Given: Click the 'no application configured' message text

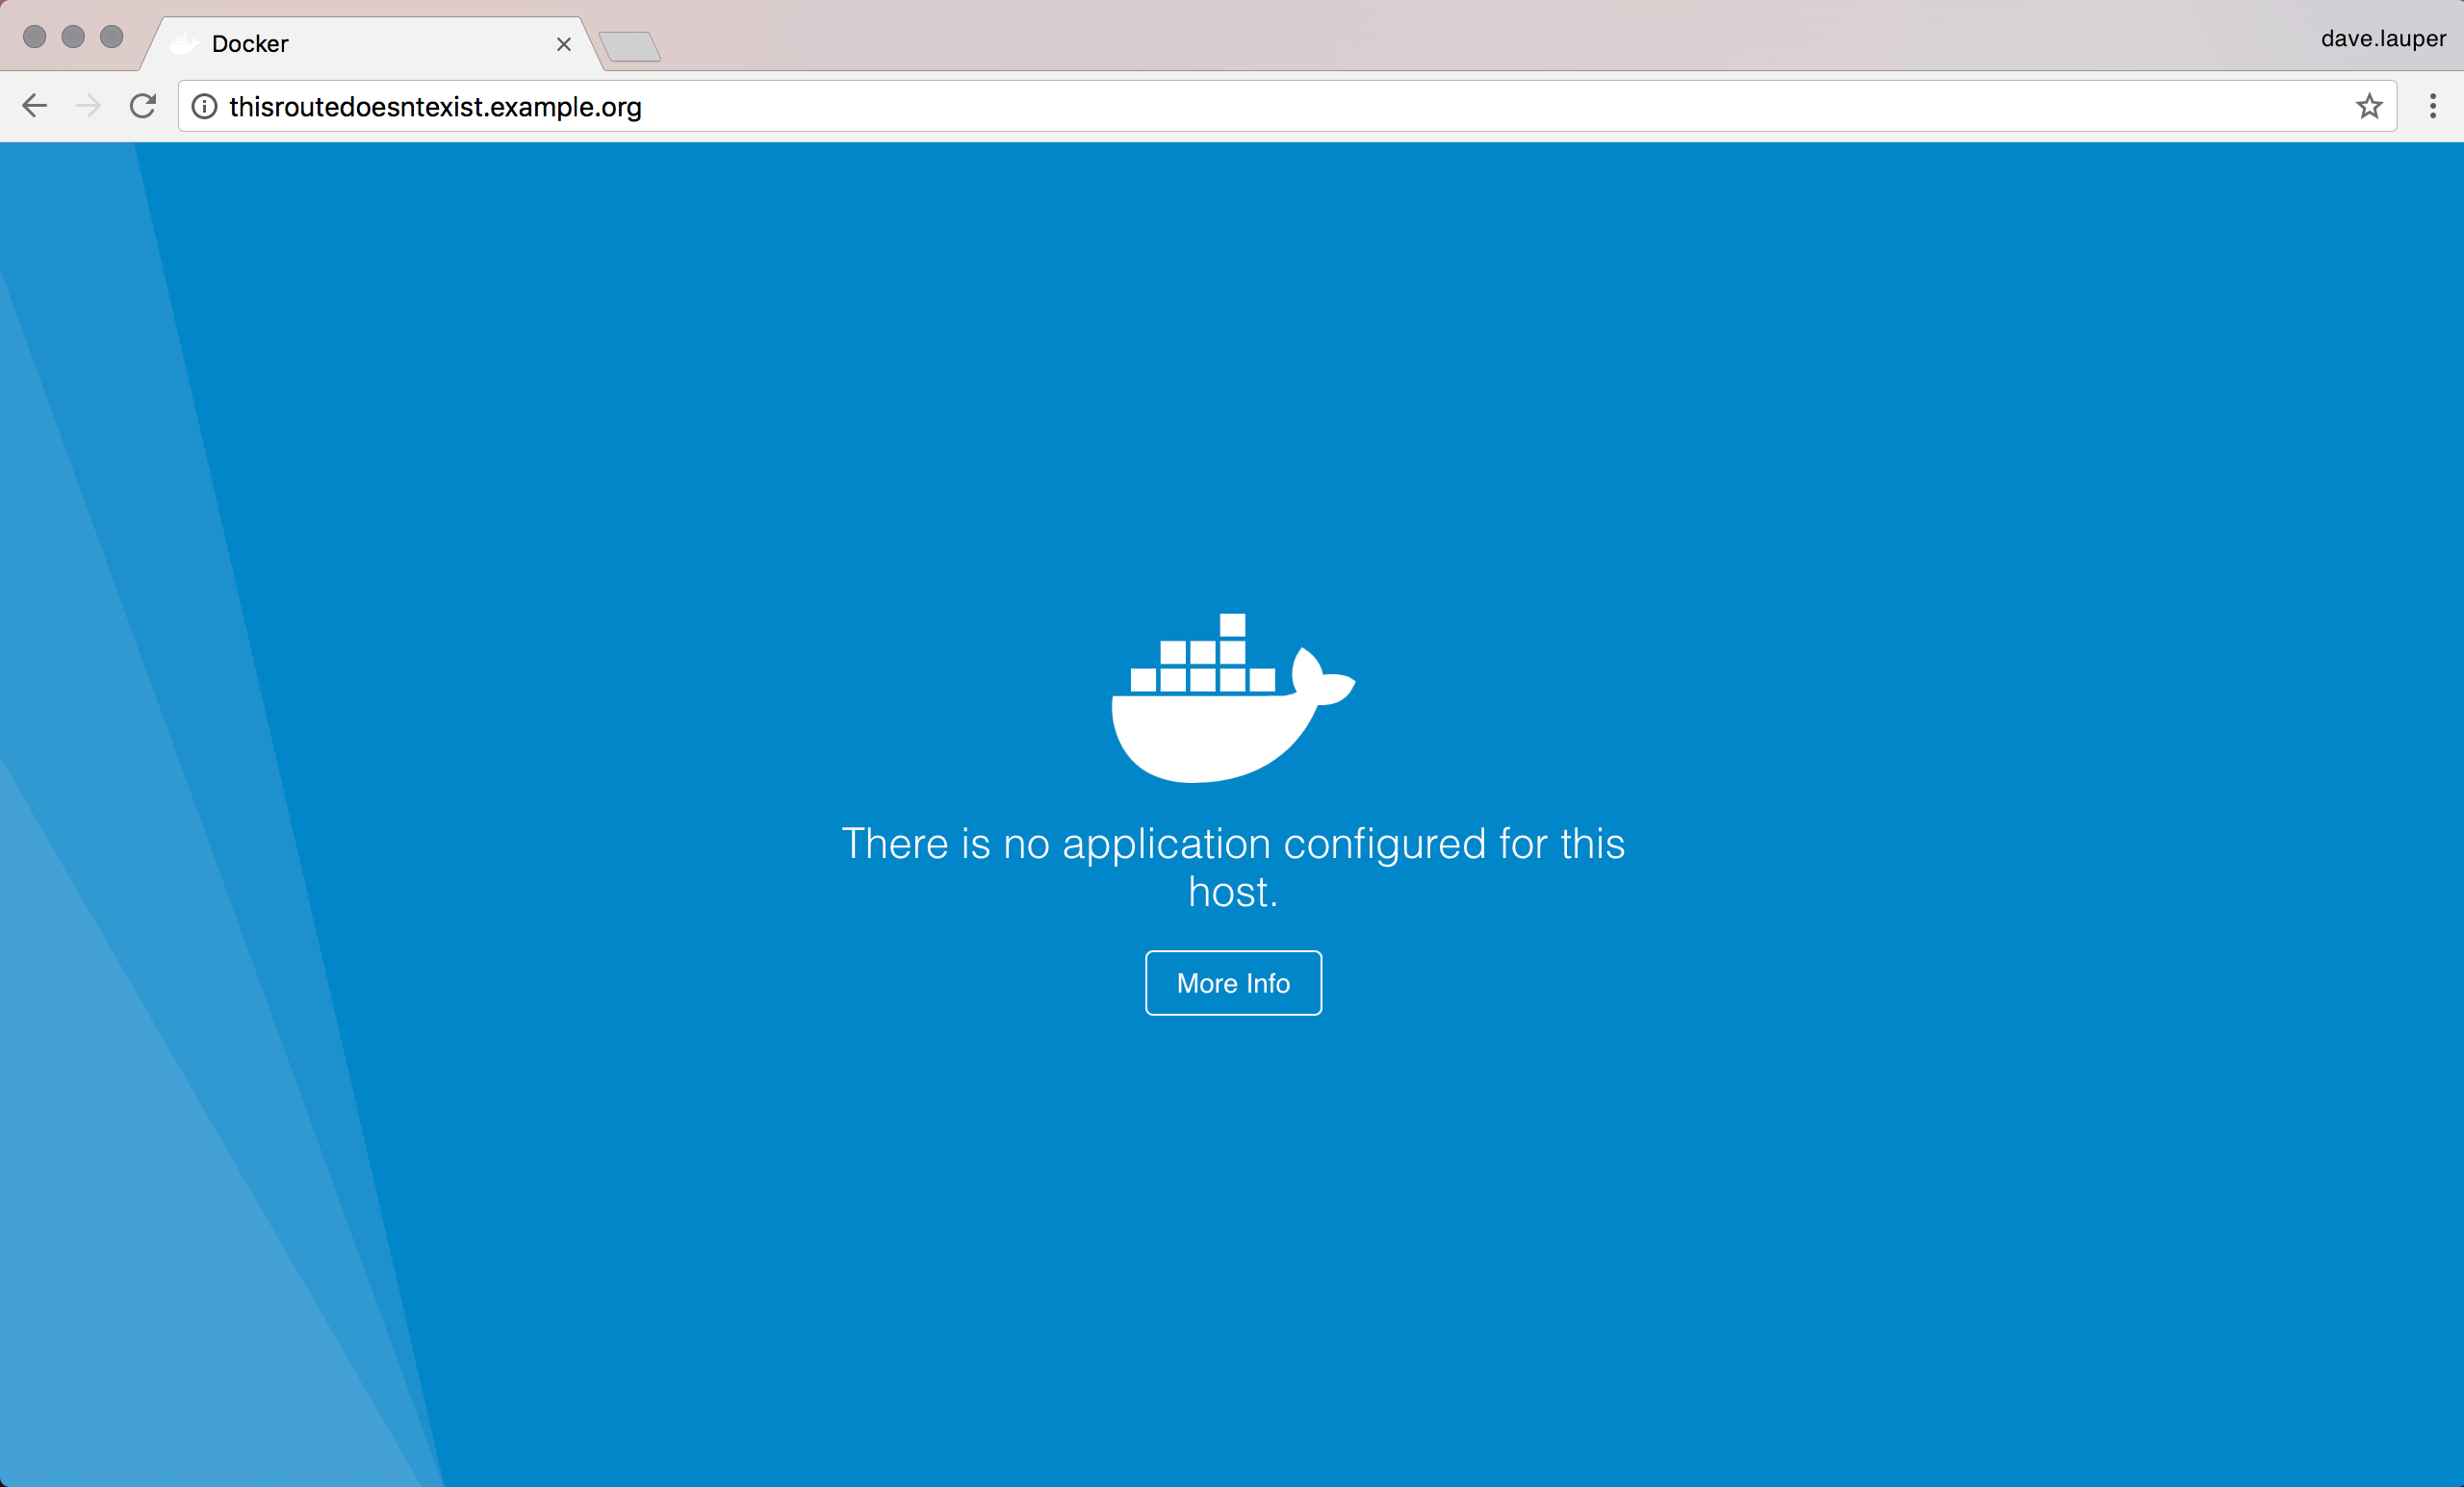Looking at the screenshot, I should 1232,844.
